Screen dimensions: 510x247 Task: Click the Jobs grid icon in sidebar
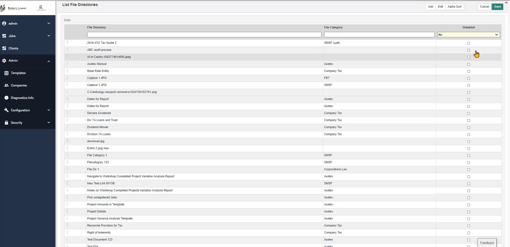coord(4,36)
